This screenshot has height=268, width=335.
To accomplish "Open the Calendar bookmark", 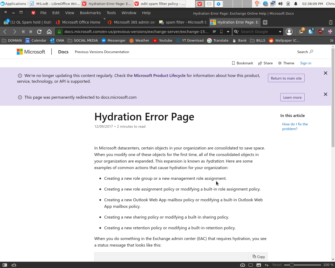I will 36,41.
